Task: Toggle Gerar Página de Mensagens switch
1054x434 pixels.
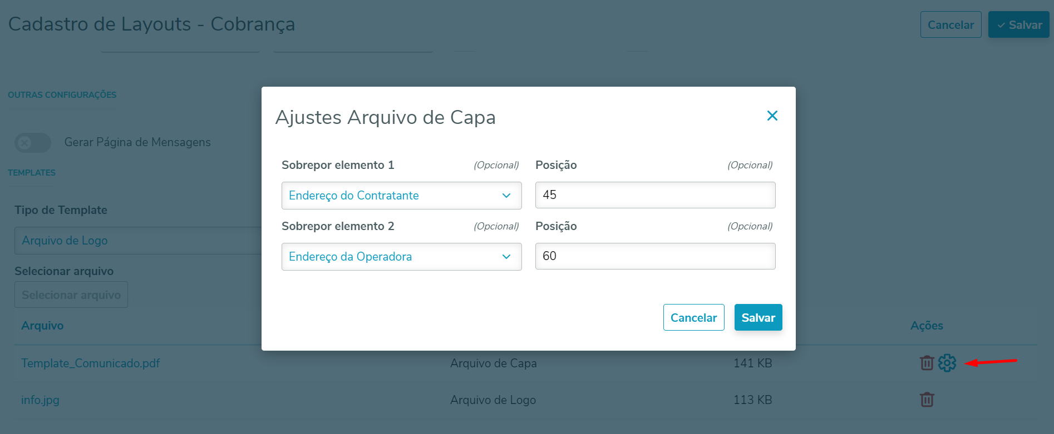Action: [33, 143]
